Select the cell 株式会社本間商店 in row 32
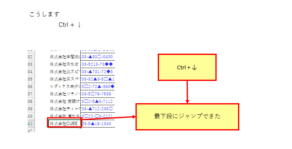Screen dimensions: 292x149 click(64, 57)
